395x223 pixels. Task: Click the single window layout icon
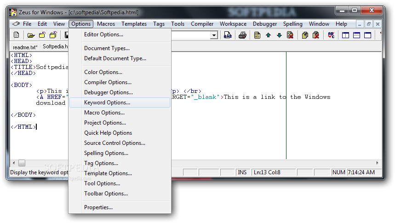click(367, 35)
